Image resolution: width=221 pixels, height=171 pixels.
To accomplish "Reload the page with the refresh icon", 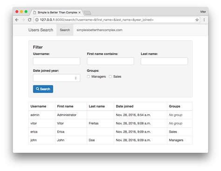I will [29, 20].
